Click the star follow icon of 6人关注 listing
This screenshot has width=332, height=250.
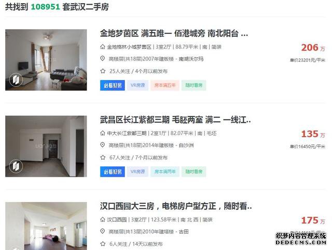click(x=103, y=244)
